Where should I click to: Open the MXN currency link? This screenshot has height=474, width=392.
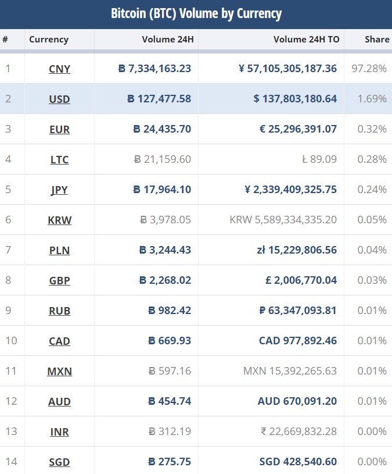pyautogui.click(x=59, y=371)
